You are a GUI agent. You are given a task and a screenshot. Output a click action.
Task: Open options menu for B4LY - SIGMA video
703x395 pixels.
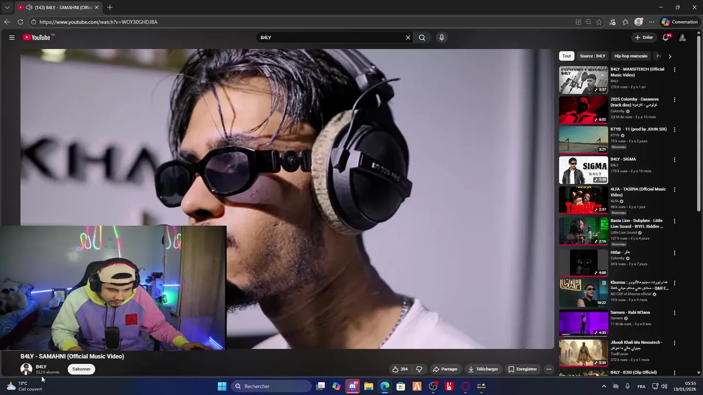(674, 160)
